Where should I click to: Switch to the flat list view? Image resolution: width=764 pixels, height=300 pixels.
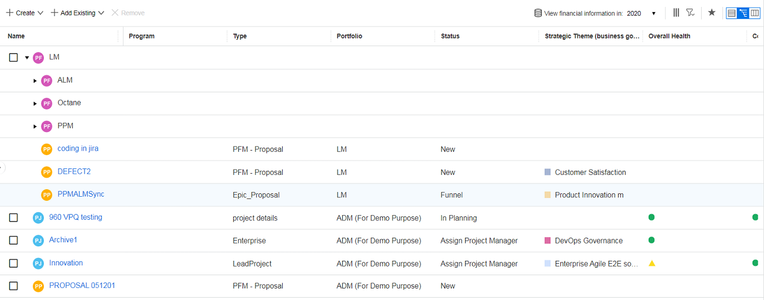point(731,13)
